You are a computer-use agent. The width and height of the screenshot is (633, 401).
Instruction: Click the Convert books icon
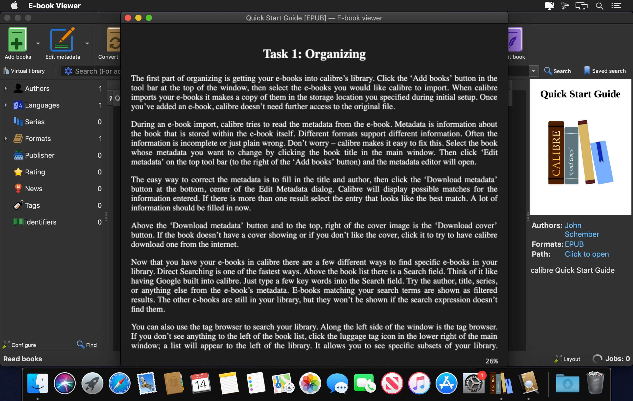pos(114,40)
